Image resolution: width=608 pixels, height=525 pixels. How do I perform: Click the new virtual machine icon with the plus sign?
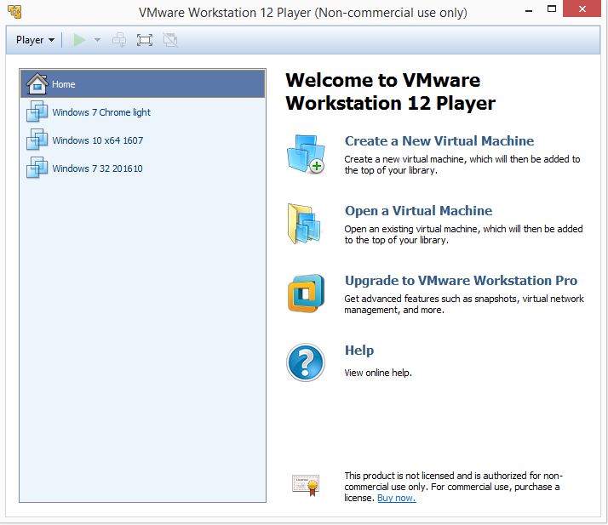pos(306,154)
